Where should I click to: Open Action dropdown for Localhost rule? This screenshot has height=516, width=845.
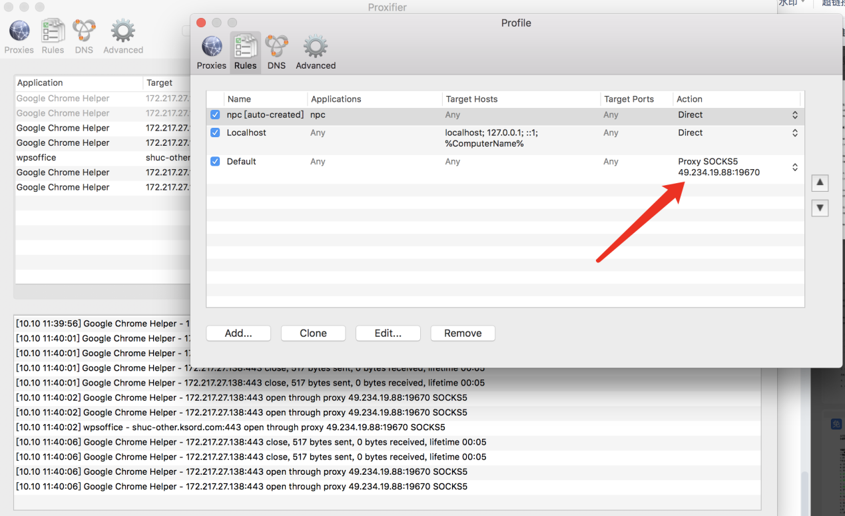click(x=794, y=133)
